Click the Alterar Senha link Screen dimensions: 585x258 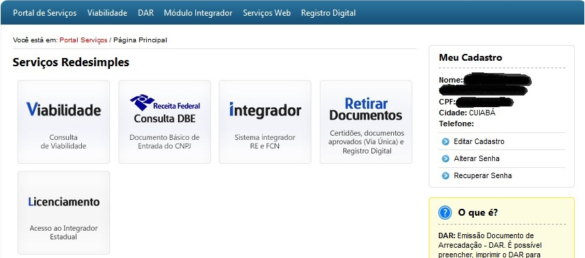tap(476, 159)
